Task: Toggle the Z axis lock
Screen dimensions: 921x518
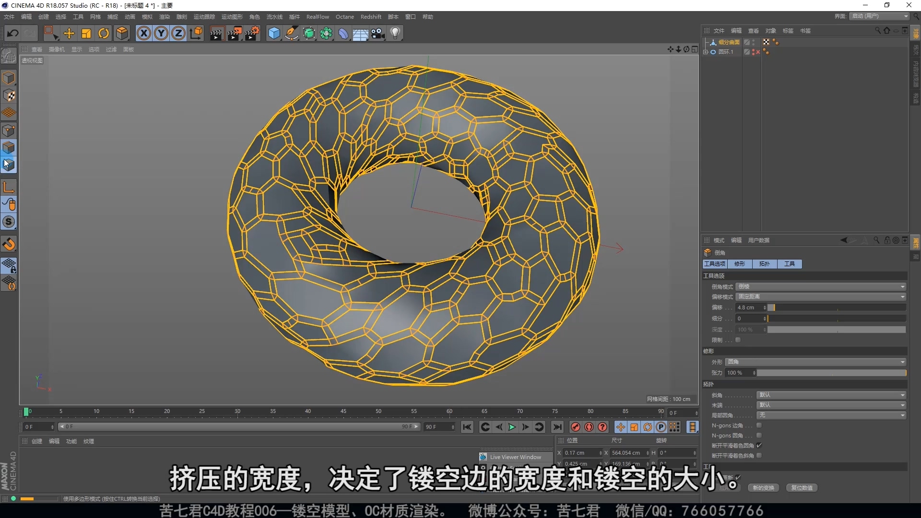Action: click(178, 33)
